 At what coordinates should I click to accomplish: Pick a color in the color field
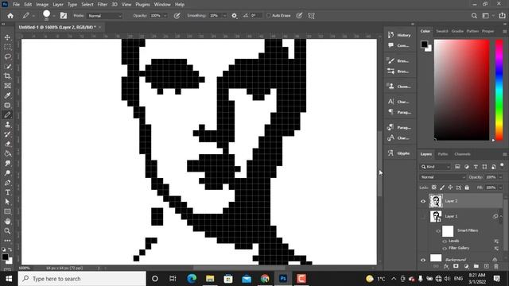pyautogui.click(x=461, y=90)
